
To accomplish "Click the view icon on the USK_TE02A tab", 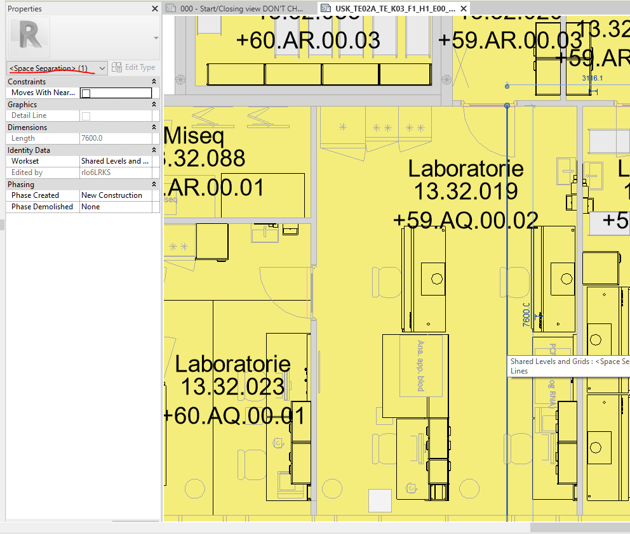I will coord(326,9).
